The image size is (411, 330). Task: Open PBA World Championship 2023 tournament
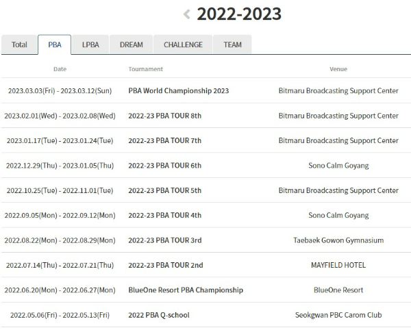179,90
